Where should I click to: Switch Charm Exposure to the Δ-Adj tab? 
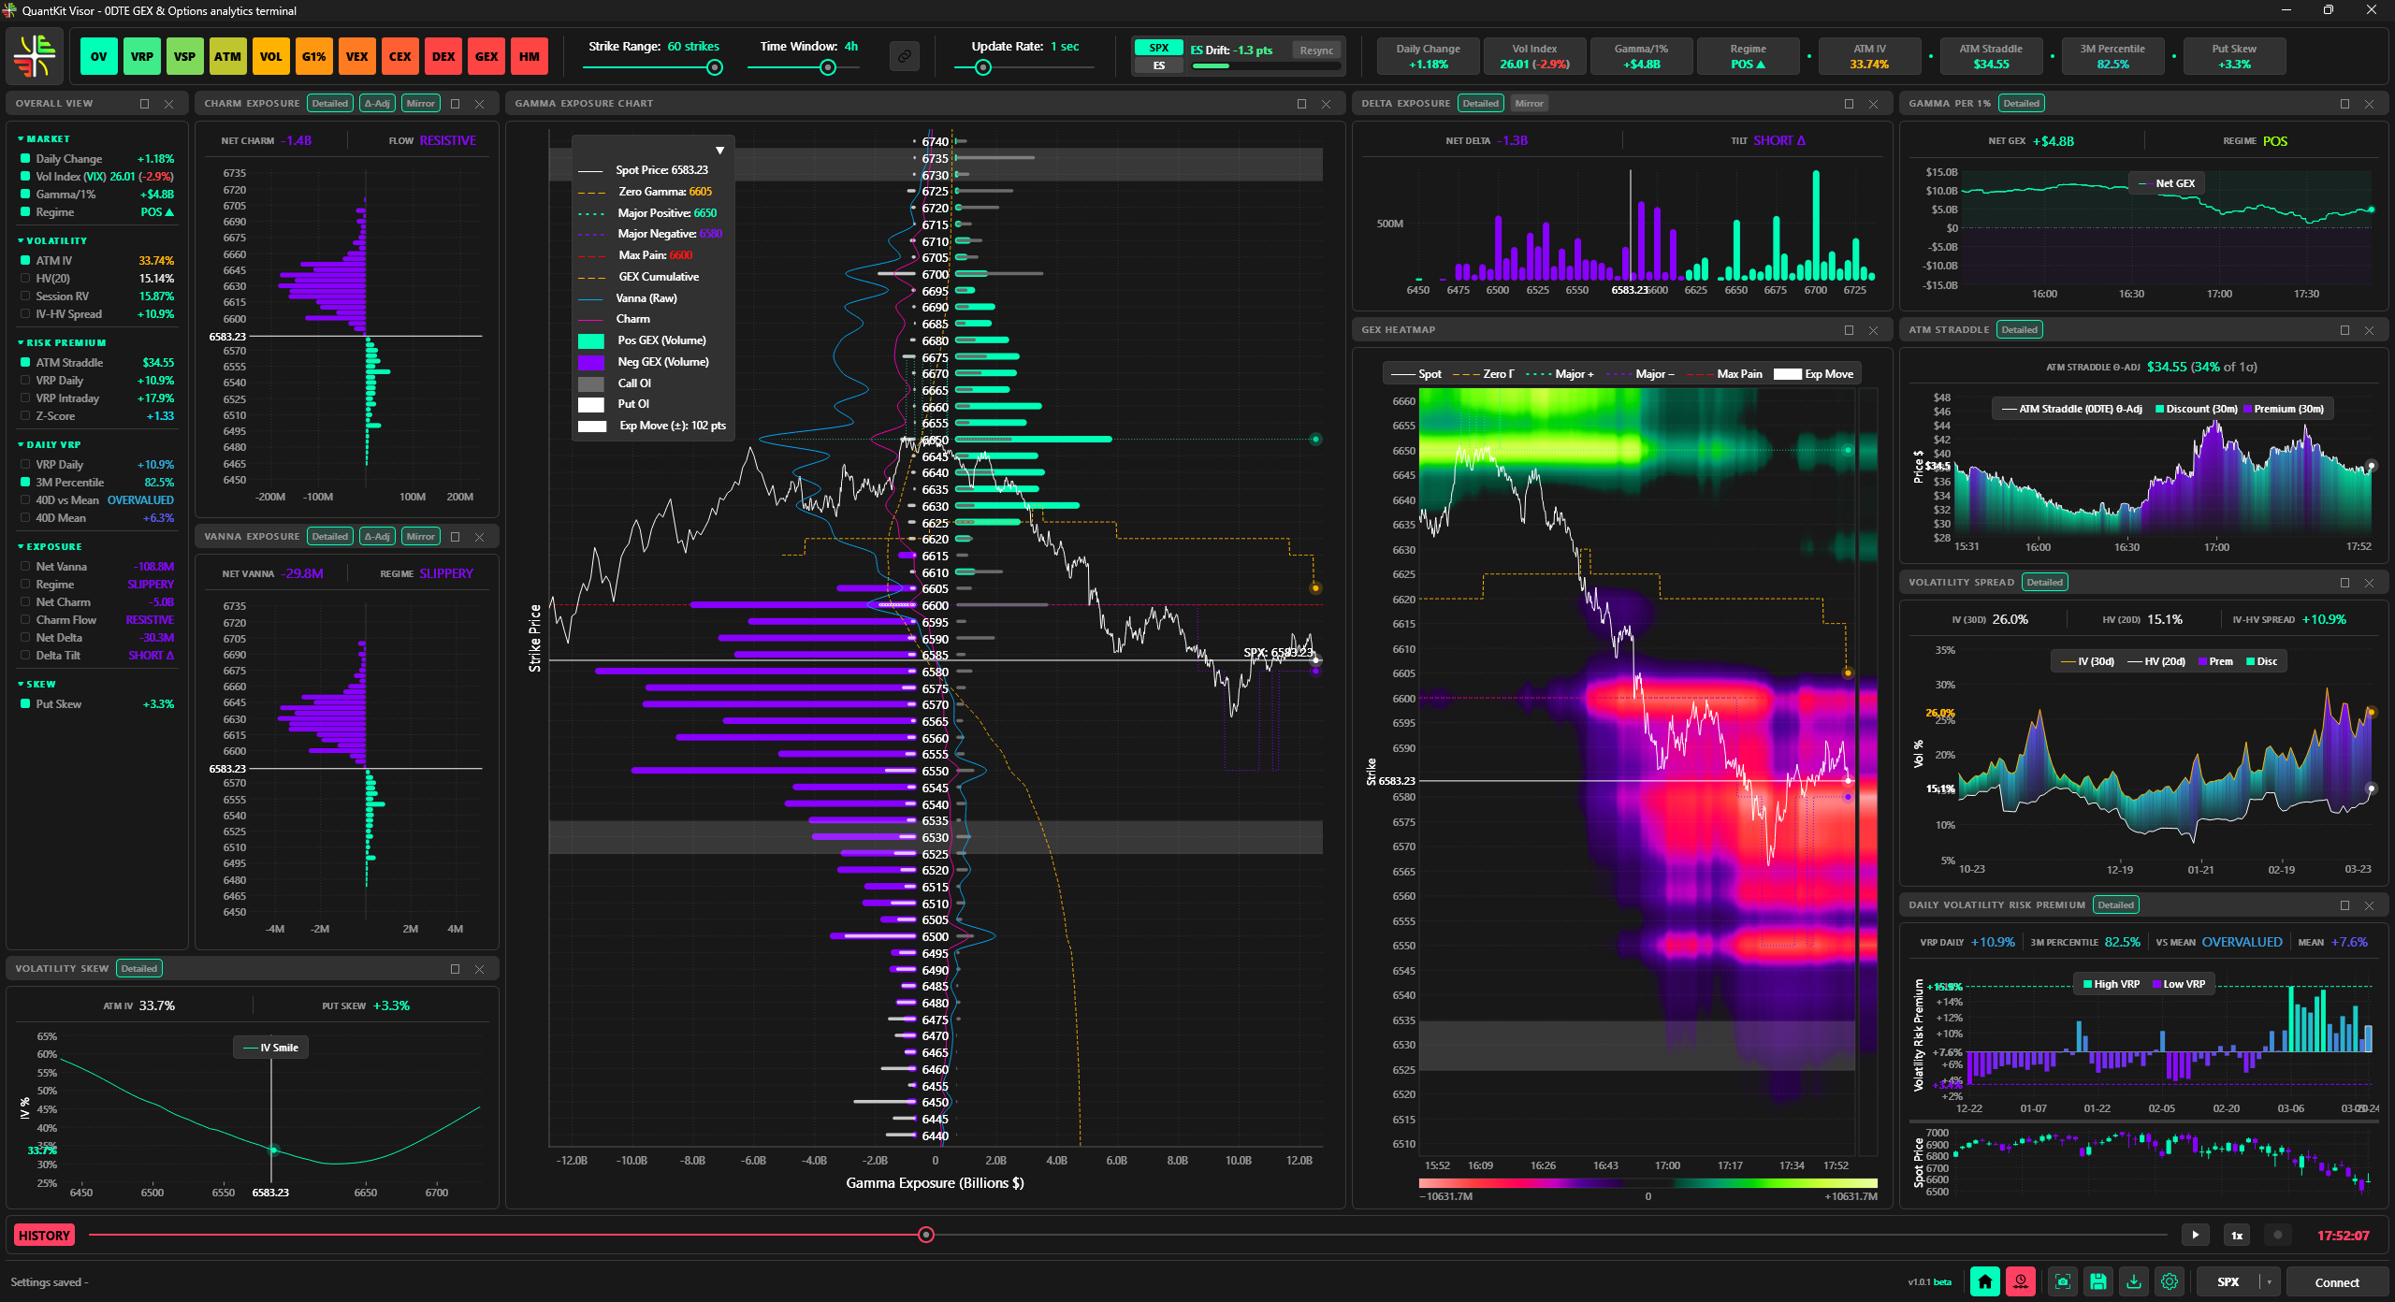(x=377, y=103)
